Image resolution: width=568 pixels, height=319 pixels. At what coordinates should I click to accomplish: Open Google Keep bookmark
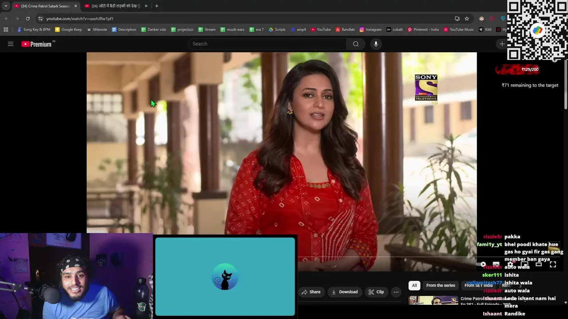pyautogui.click(x=68, y=30)
